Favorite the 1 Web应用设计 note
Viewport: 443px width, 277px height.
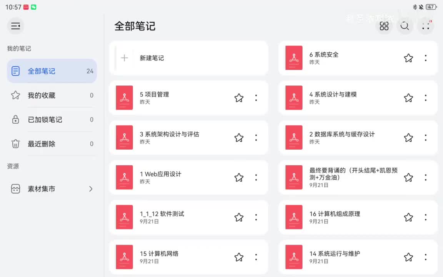239,177
